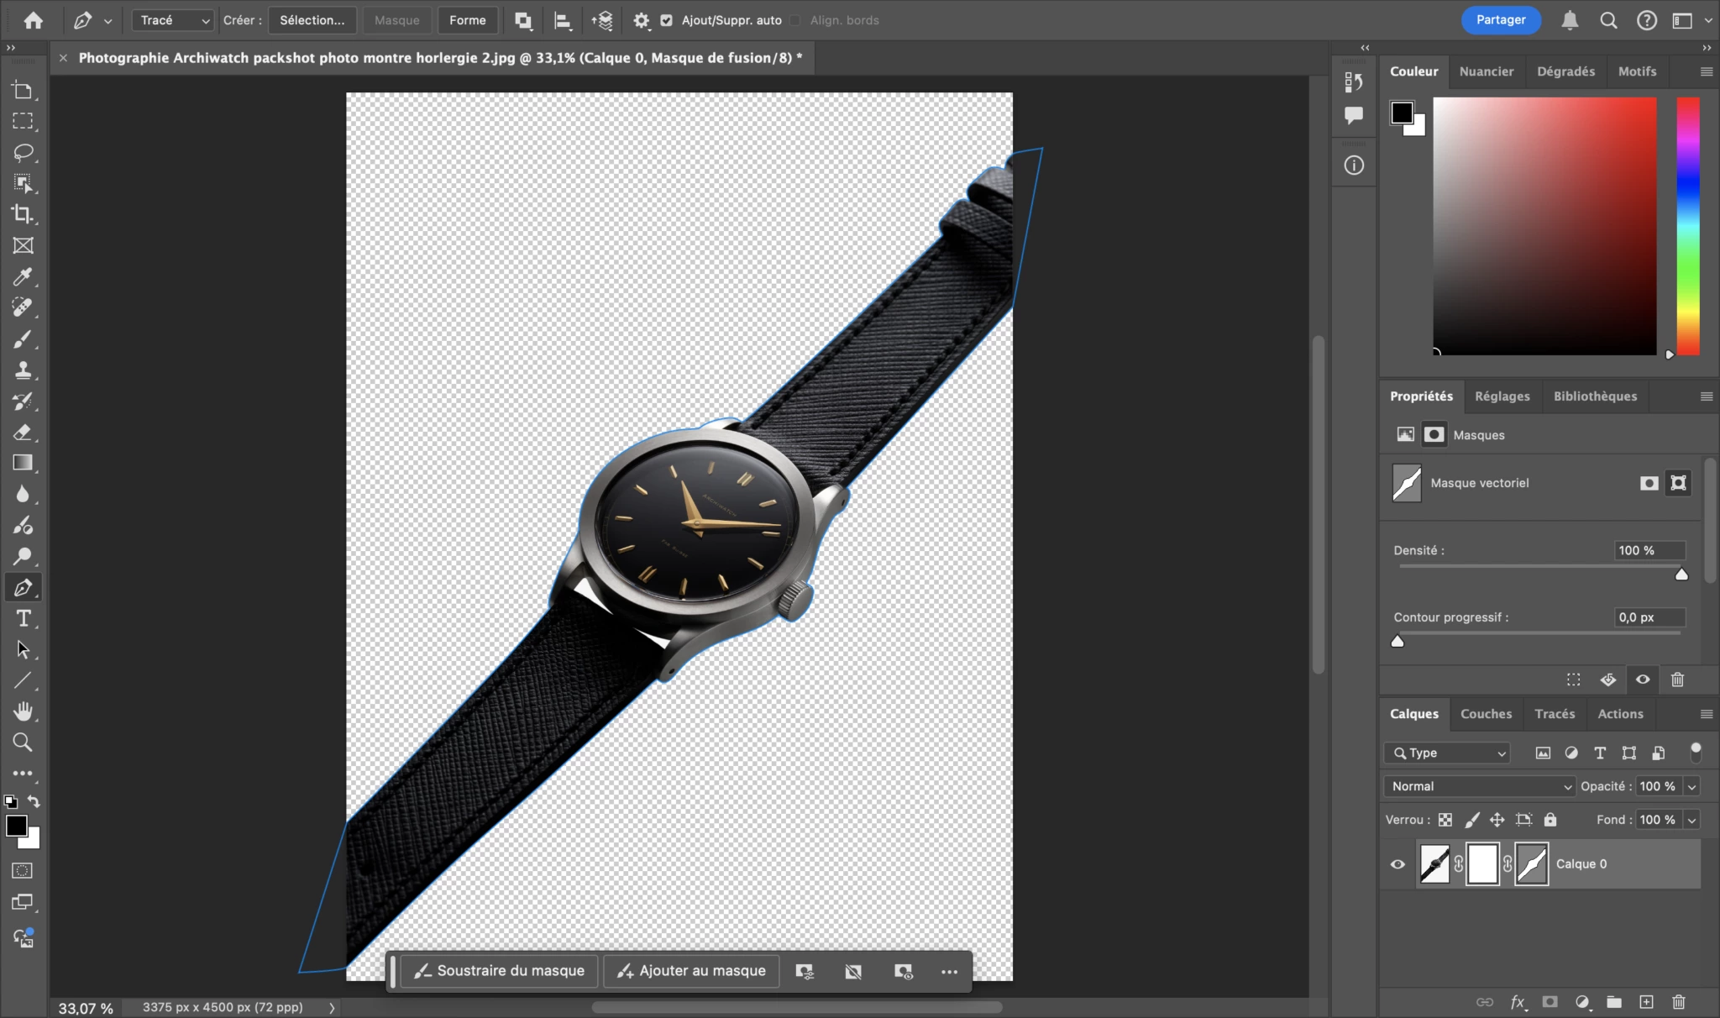
Task: Select the Gradient tool
Action: 23,463
